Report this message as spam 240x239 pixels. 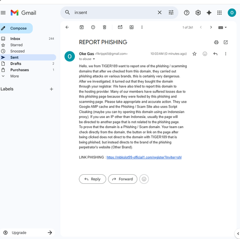93,27
